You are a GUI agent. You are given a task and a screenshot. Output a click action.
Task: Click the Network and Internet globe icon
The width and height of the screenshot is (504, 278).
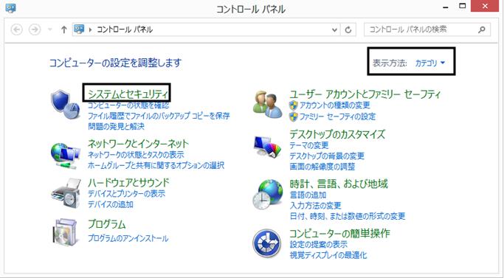pyautogui.click(x=65, y=156)
